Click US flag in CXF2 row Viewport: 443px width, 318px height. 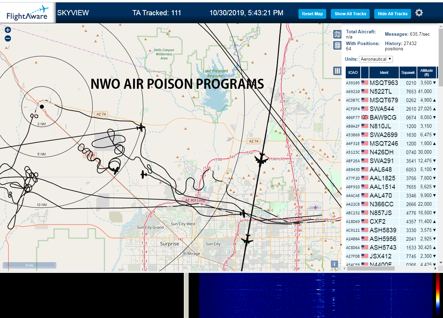pos(365,221)
